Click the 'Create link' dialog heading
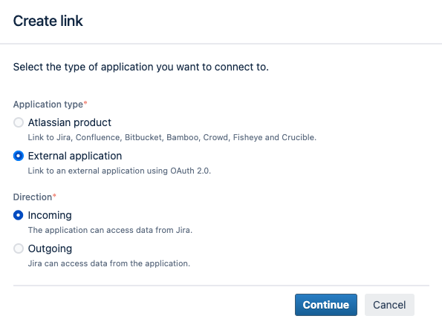The image size is (442, 336). point(48,21)
